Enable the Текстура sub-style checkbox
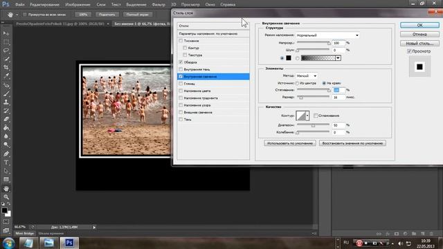Image resolution: width=443 pixels, height=249 pixels. 185,55
